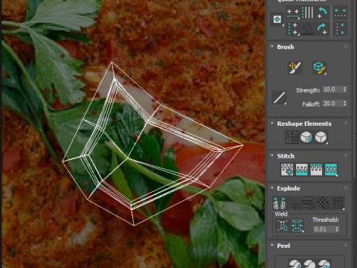
Task: Collapse the Stitch rollout
Action: [x=272, y=156]
